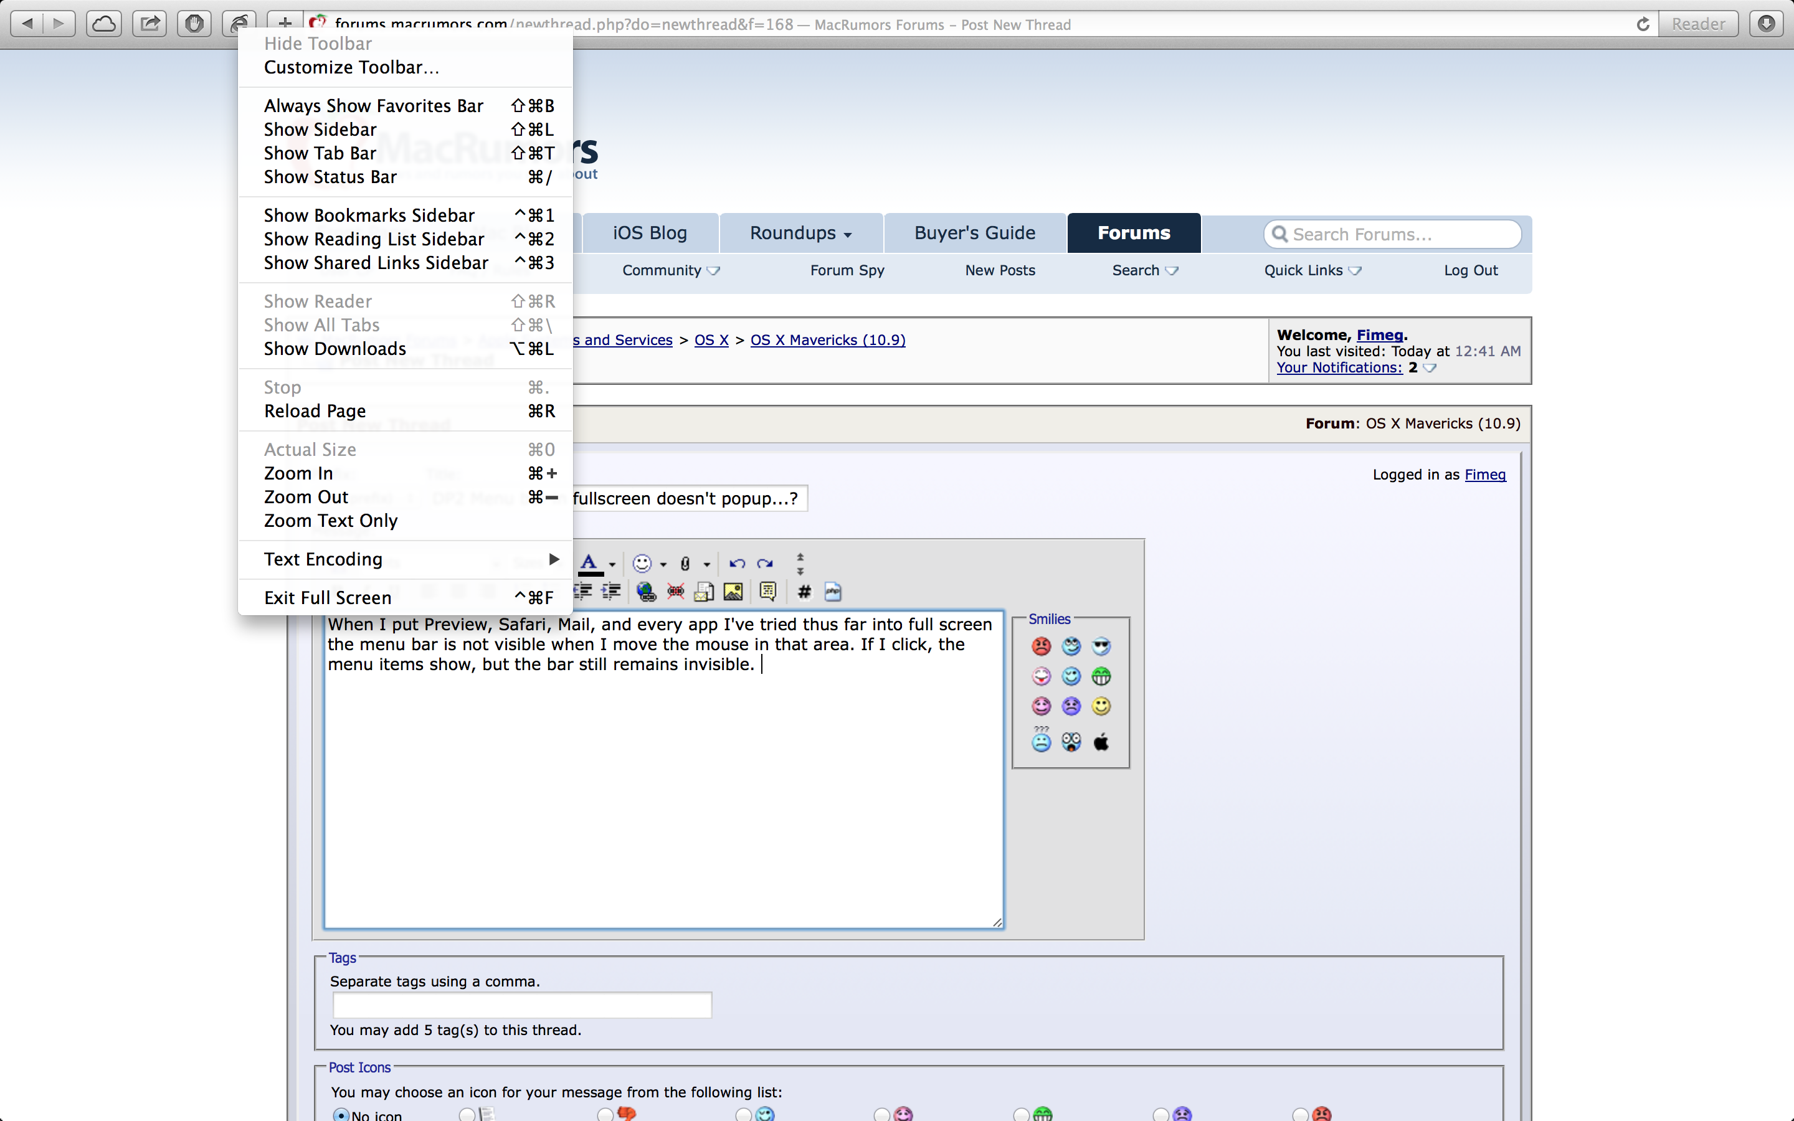Open Your Notifications link
This screenshot has width=1794, height=1121.
[1339, 367]
